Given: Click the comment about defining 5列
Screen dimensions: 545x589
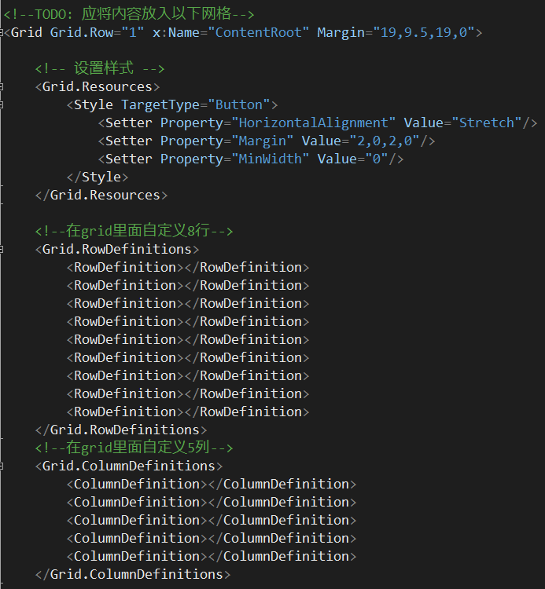Looking at the screenshot, I should pos(134,448).
